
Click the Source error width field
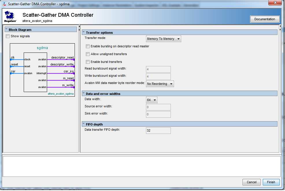pos(158,107)
